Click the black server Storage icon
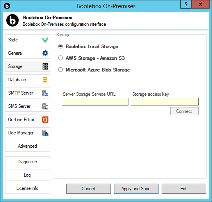 (45, 66)
